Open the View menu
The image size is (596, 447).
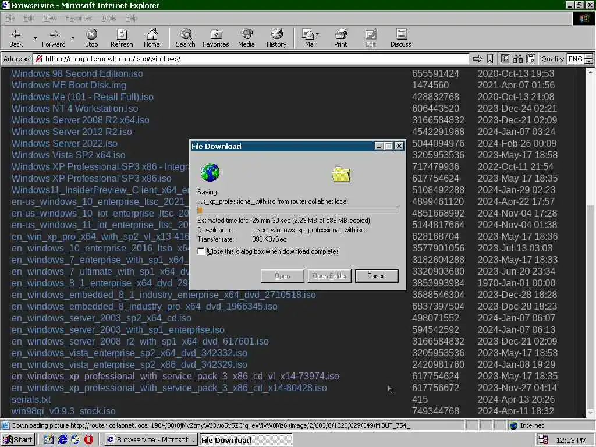50,18
